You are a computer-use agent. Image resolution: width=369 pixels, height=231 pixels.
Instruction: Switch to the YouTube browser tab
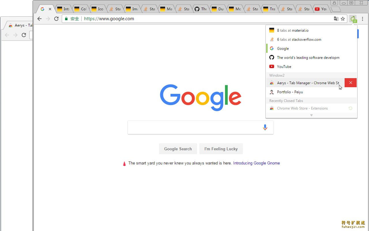[321, 9]
